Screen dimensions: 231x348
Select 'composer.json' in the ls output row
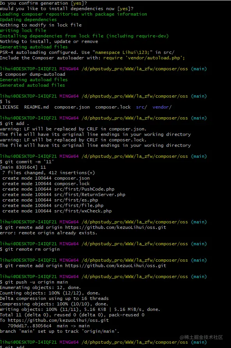[x=72, y=107]
